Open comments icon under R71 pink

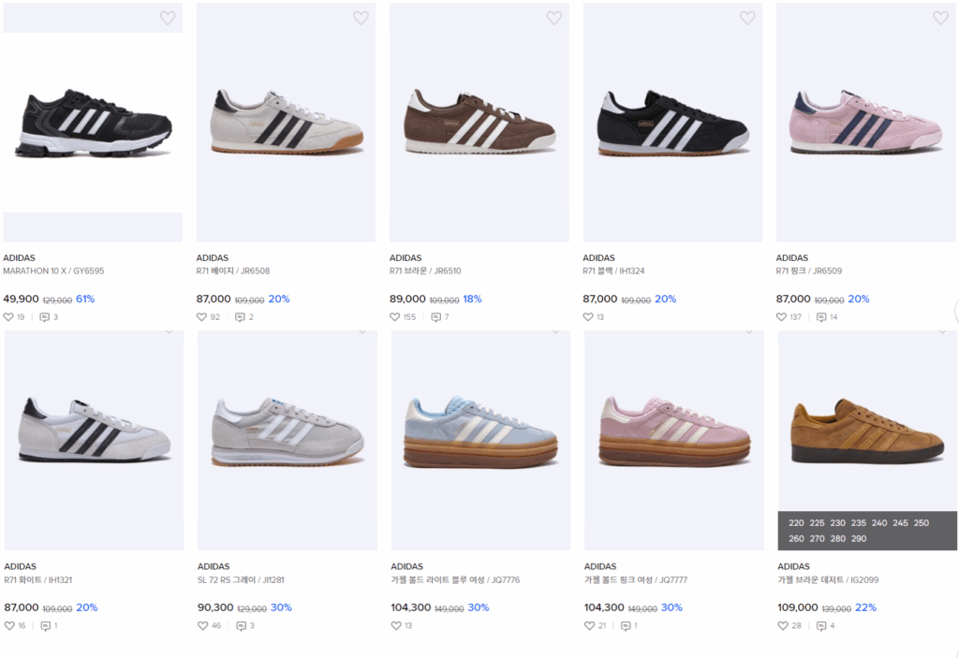tap(821, 317)
